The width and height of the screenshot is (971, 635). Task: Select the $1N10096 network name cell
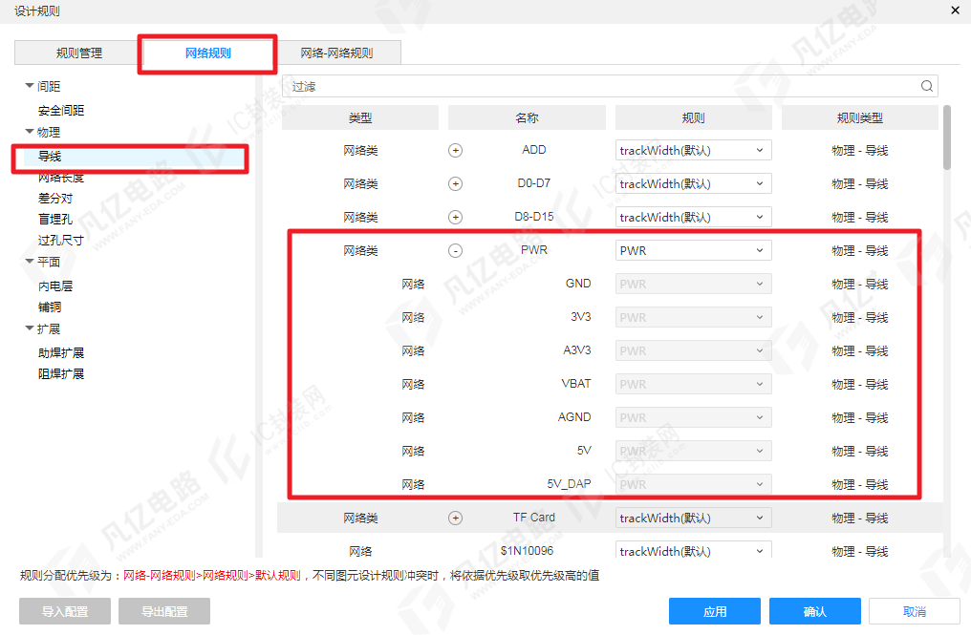[527, 550]
